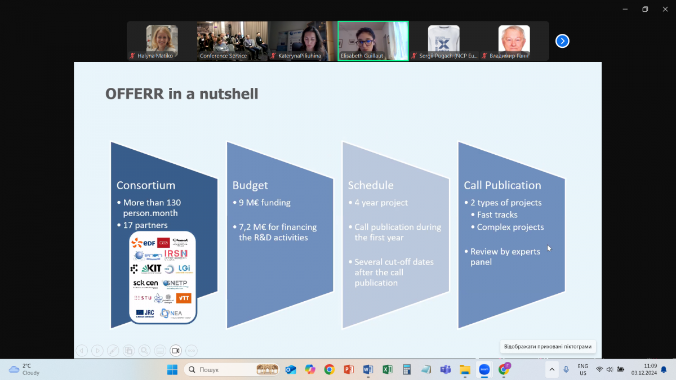Launch Excel from the taskbar
The height and width of the screenshot is (380, 676).
pyautogui.click(x=388, y=369)
